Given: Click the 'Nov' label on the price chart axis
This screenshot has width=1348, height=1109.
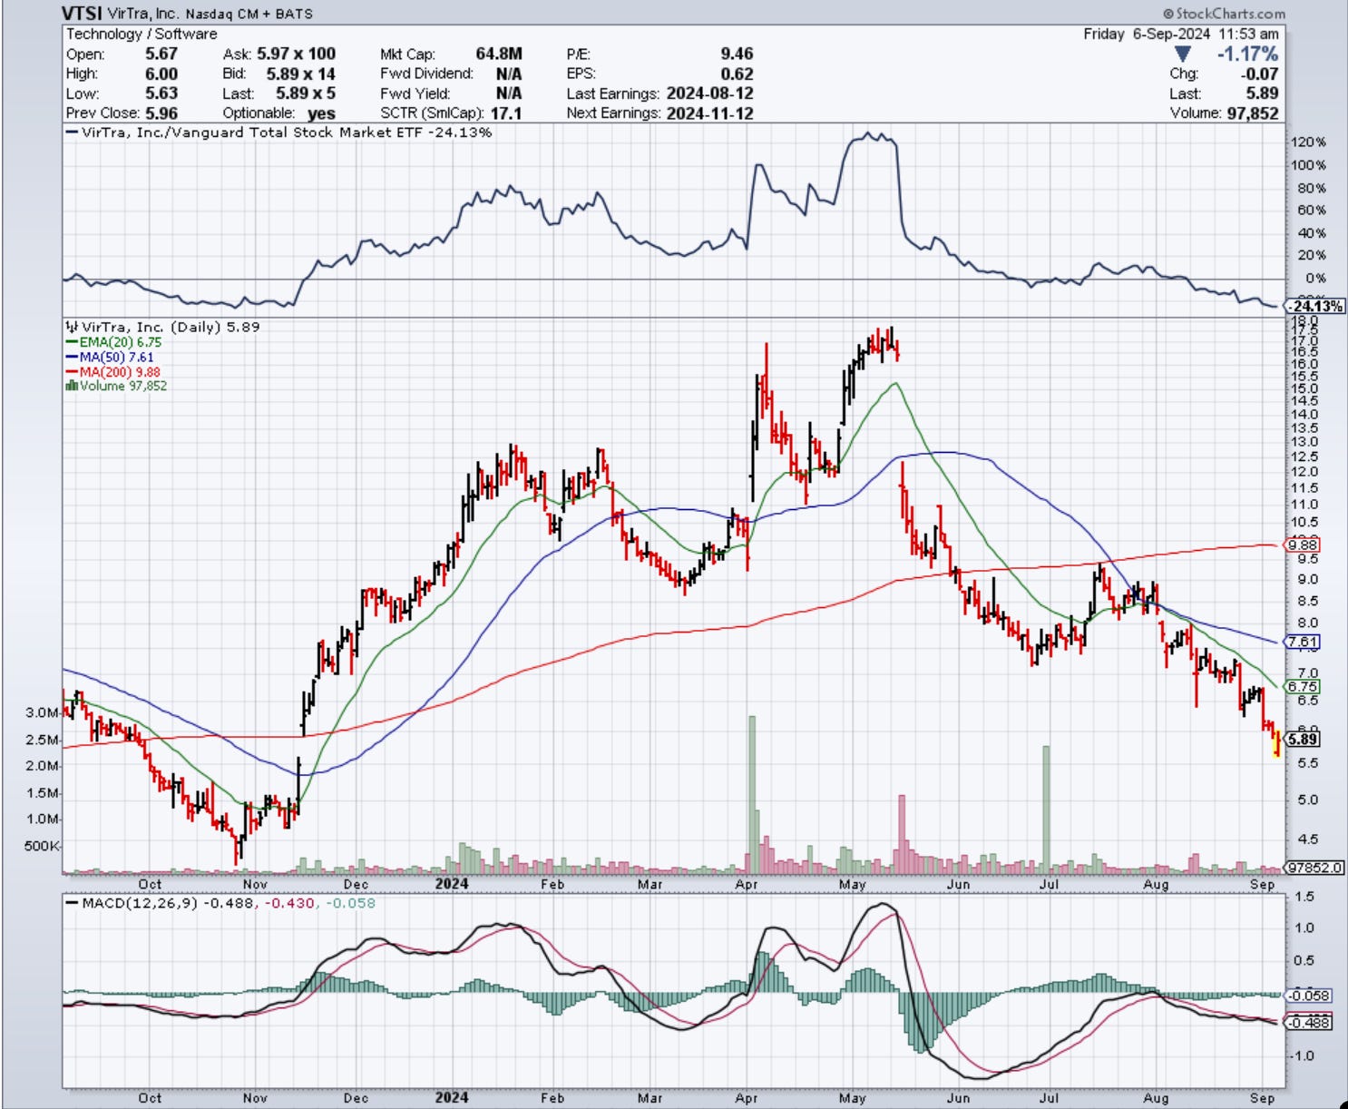Looking at the screenshot, I should point(255,884).
